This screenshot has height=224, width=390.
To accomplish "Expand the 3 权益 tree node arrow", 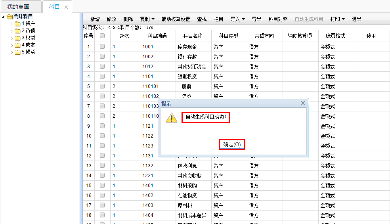I will (x=11, y=38).
